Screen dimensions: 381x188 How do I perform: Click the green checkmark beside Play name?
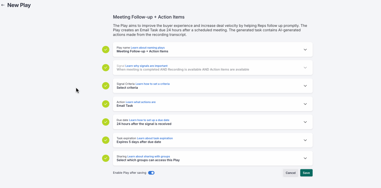click(106, 50)
